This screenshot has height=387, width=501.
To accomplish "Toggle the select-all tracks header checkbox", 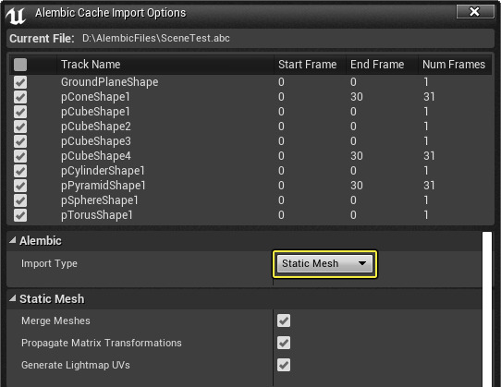I will tap(20, 65).
